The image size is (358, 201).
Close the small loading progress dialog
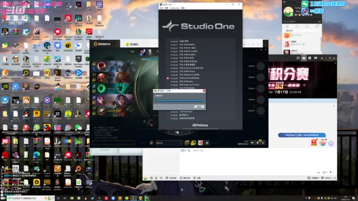(x=205, y=91)
